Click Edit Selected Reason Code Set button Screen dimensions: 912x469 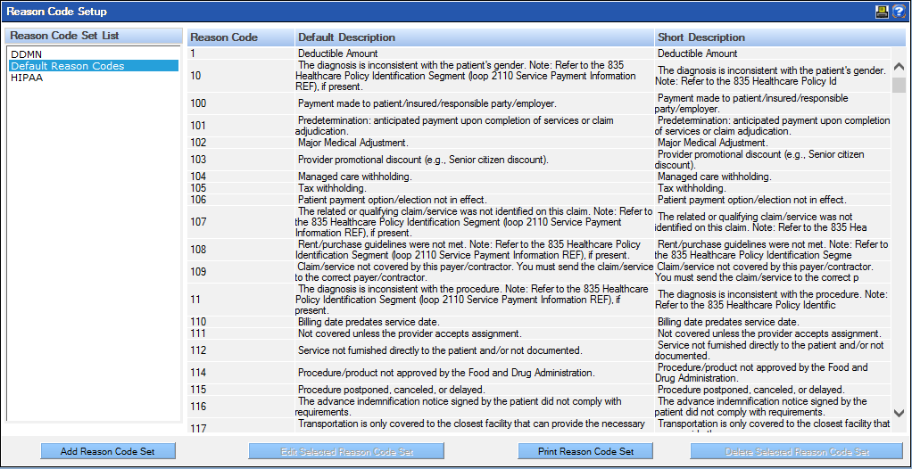coord(346,451)
